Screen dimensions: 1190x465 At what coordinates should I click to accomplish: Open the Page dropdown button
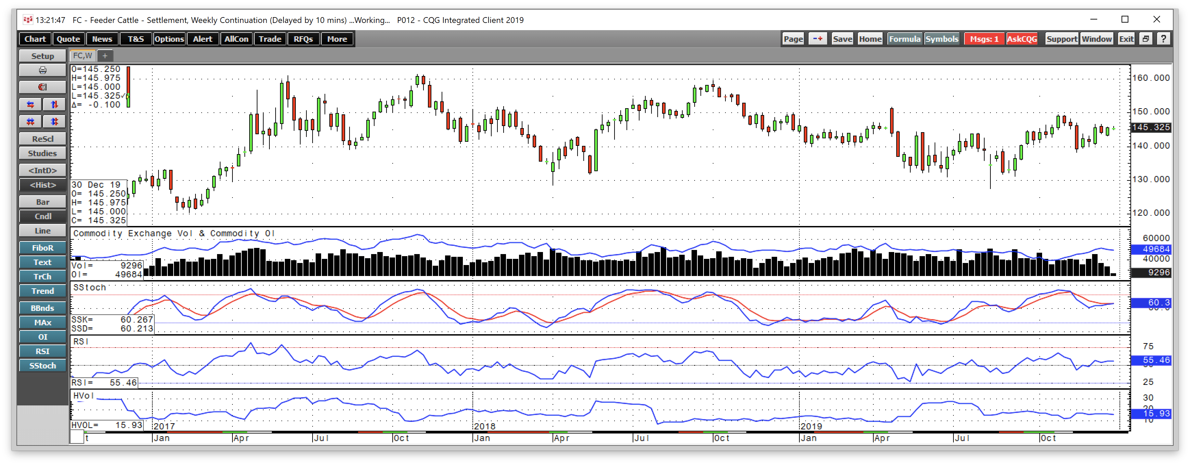pyautogui.click(x=793, y=39)
